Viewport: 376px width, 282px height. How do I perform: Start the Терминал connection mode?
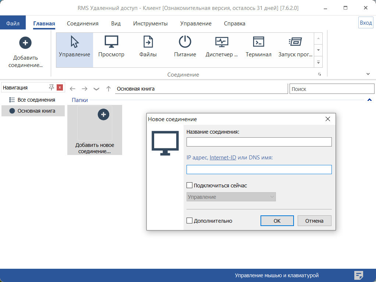coord(259,50)
